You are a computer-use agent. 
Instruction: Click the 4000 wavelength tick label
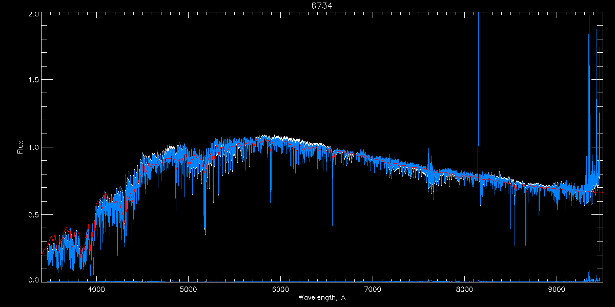96,289
